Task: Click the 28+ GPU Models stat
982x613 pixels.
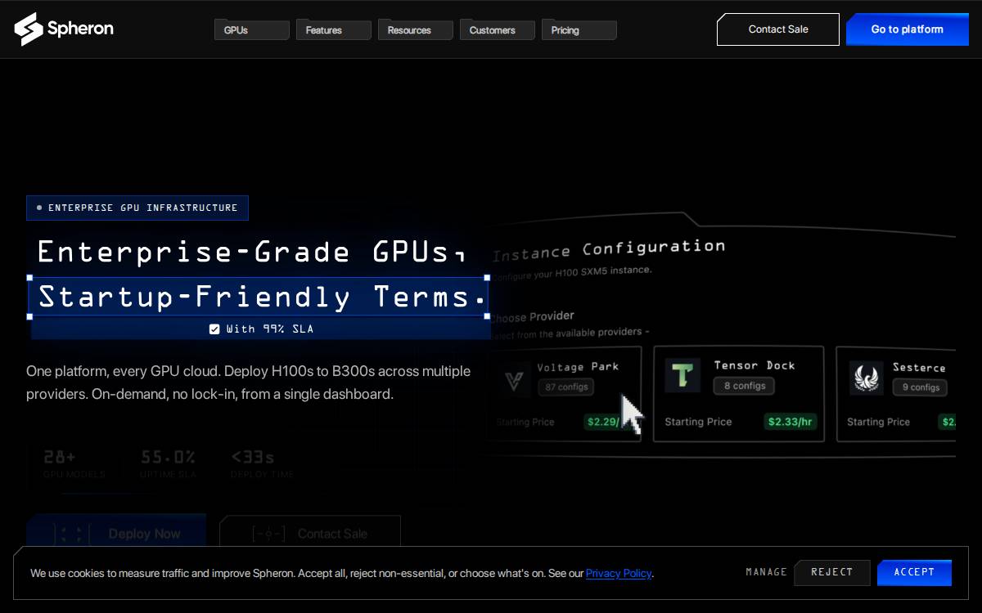Action: tap(74, 463)
